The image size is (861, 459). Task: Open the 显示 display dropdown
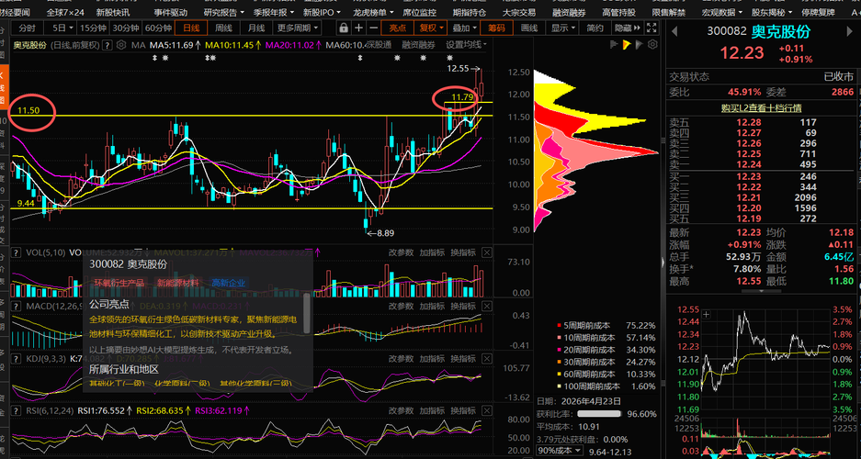tap(563, 28)
